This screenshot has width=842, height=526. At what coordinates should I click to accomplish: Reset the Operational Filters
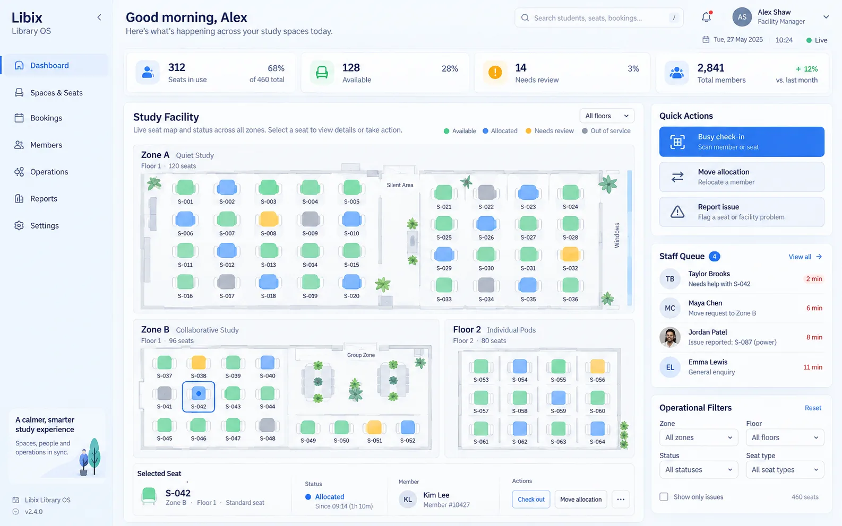click(813, 408)
